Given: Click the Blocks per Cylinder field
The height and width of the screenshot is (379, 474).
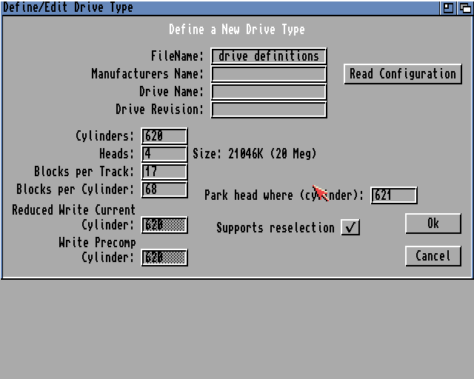Looking at the screenshot, I should (164, 189).
